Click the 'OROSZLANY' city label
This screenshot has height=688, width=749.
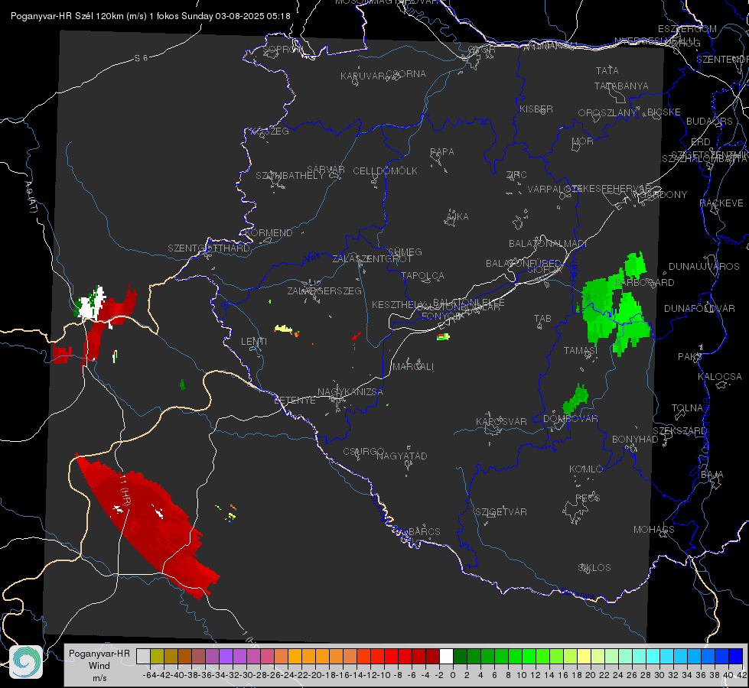(607, 113)
